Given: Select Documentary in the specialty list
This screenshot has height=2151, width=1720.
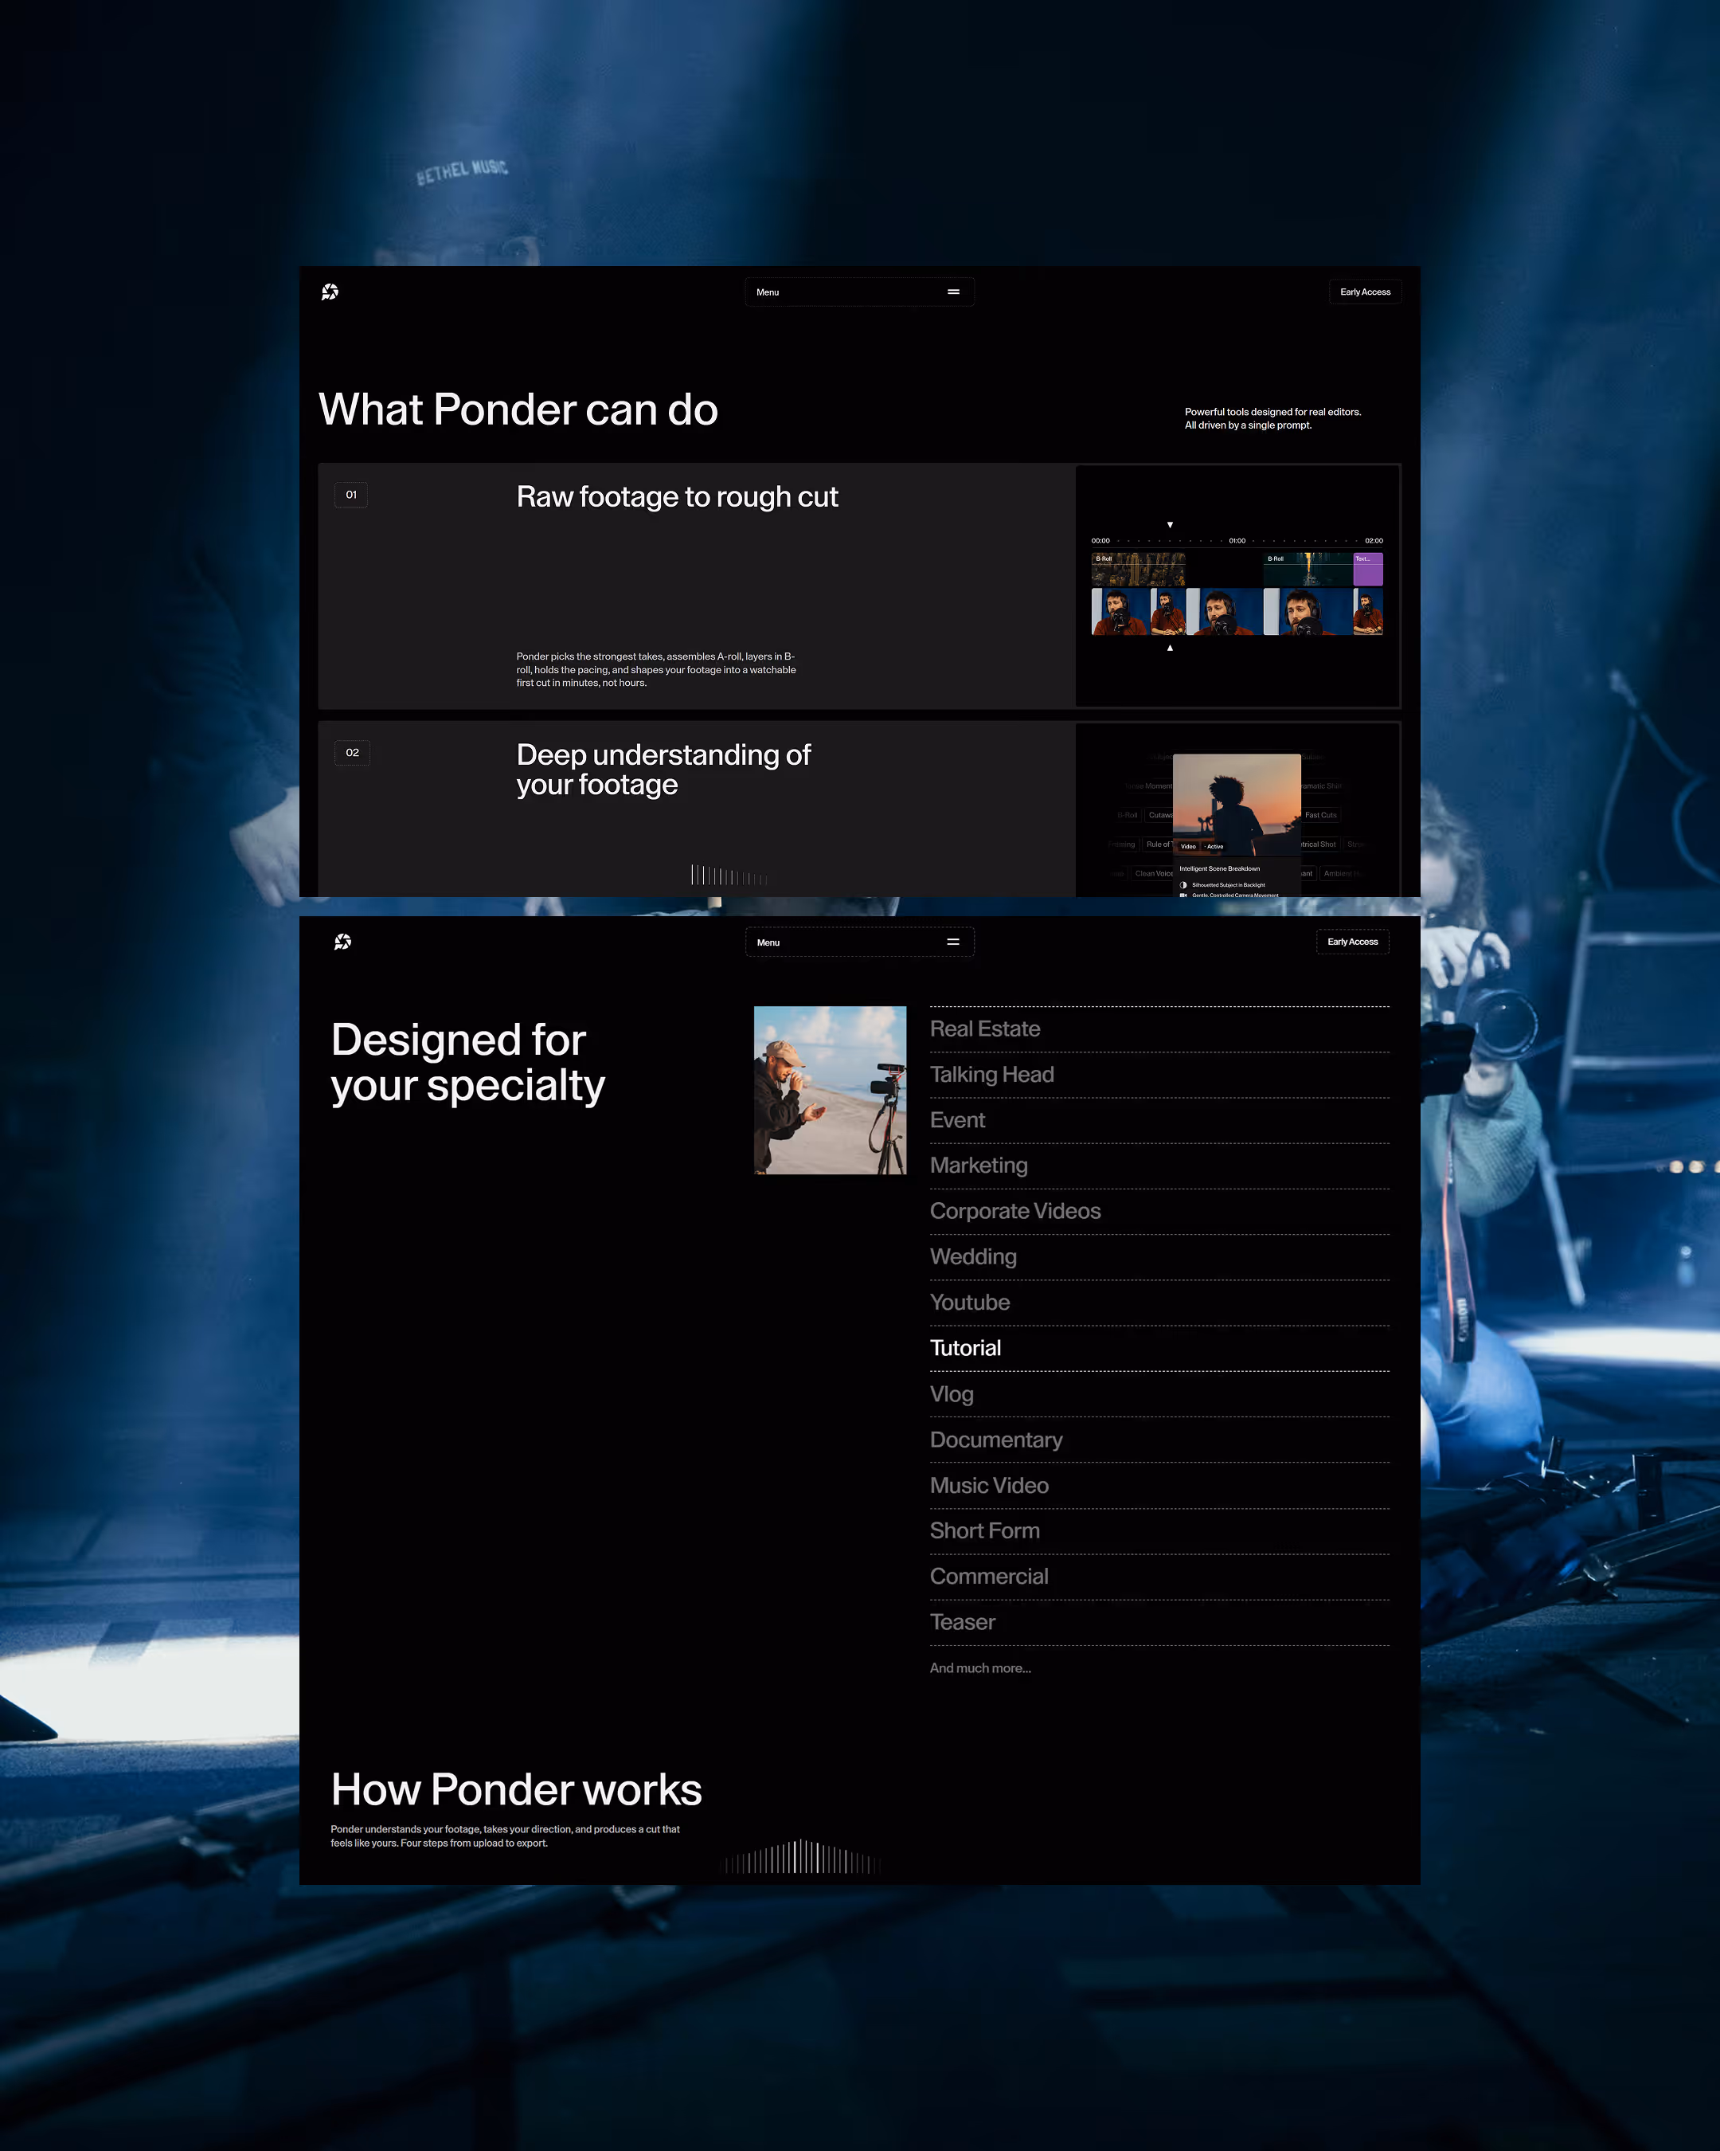Looking at the screenshot, I should (996, 1440).
